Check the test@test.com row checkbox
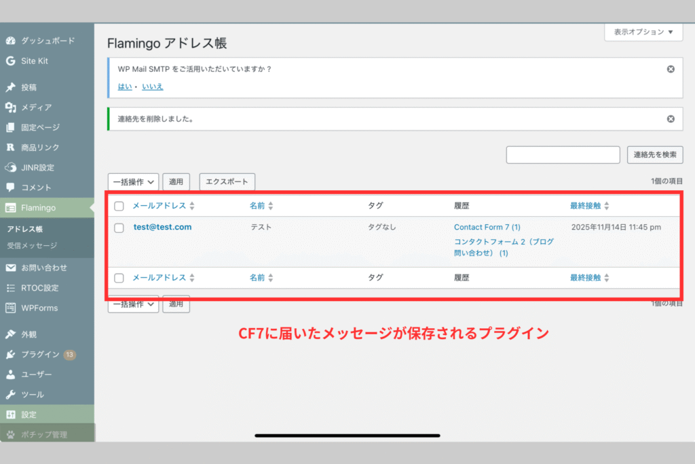Image resolution: width=695 pixels, height=464 pixels. coord(119,228)
